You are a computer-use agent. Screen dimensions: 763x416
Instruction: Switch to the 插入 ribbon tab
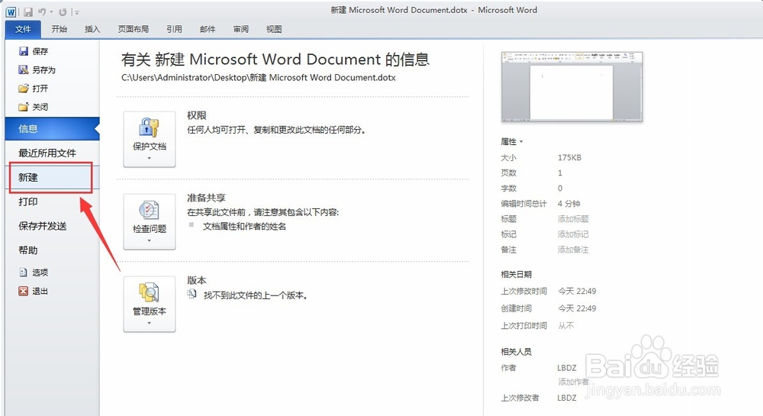coord(92,29)
